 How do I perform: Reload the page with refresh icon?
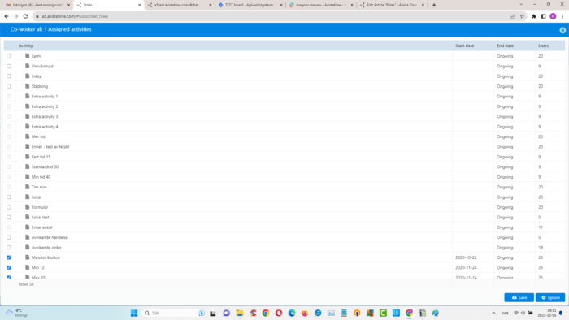click(x=25, y=16)
